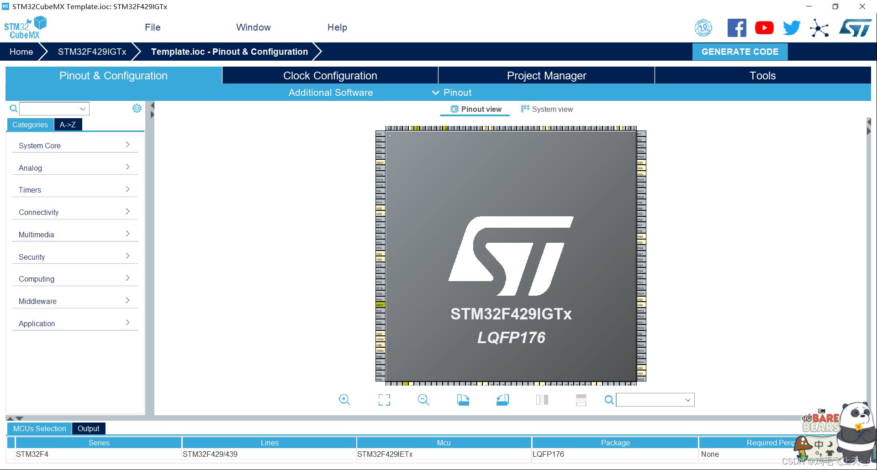The height and width of the screenshot is (470, 877).
Task: Select the MCUs Selection tab
Action: 39,428
